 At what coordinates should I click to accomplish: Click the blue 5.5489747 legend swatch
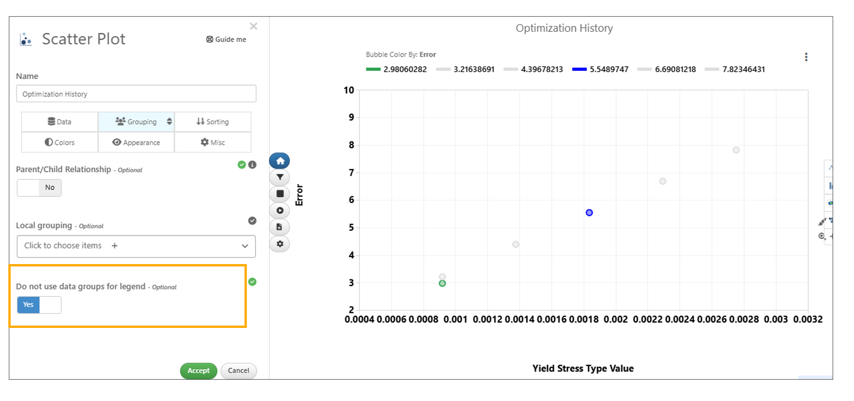click(579, 69)
